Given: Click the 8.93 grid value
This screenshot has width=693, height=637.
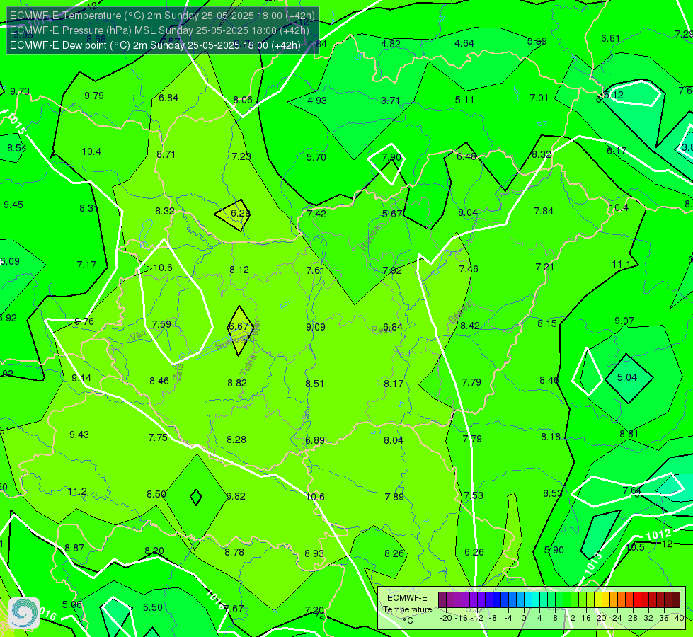Looking at the screenshot, I should coord(314,553).
